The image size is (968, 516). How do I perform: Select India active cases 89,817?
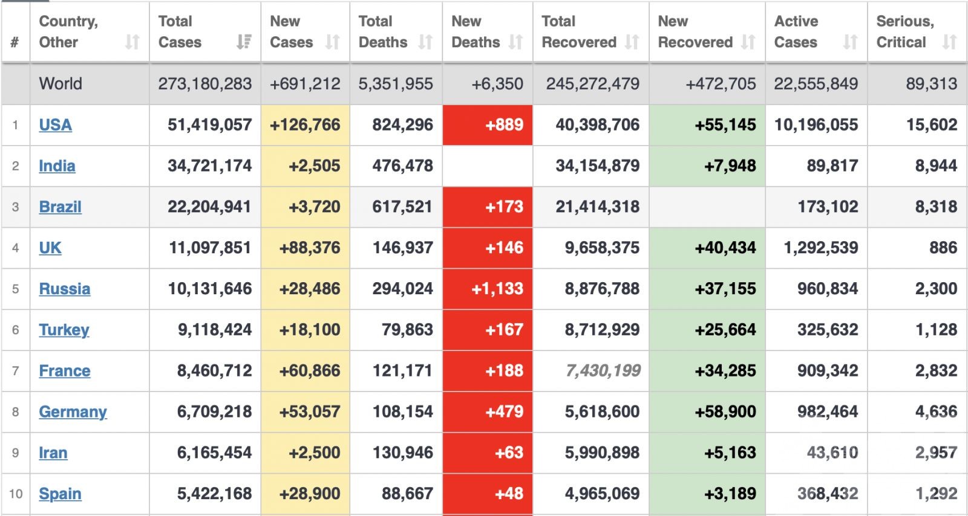tap(832, 166)
